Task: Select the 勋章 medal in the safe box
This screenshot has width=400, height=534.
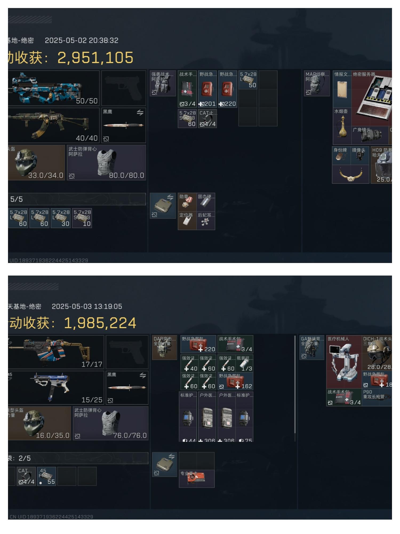Action: 187,202
